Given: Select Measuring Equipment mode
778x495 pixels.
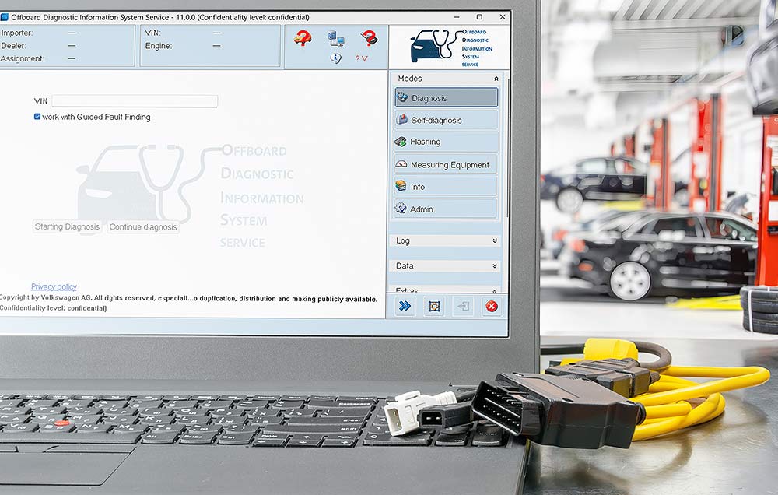Looking at the screenshot, I should pos(446,164).
